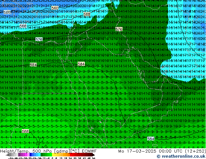Click the '0' value on temperature scale
Screen dimensions: 206x159
[x=52, y=158]
